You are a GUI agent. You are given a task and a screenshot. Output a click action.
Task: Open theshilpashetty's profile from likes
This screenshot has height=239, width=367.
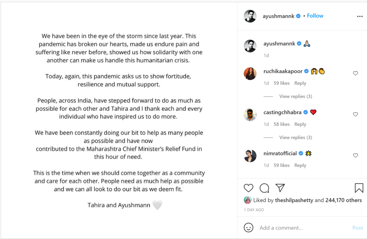click(x=294, y=200)
